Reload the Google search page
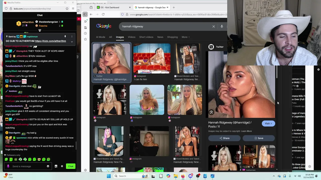The image size is (321, 180). [x=103, y=14]
